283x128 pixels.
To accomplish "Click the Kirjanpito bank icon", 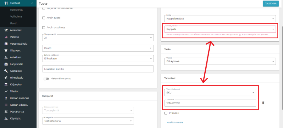I will pos(6,85).
